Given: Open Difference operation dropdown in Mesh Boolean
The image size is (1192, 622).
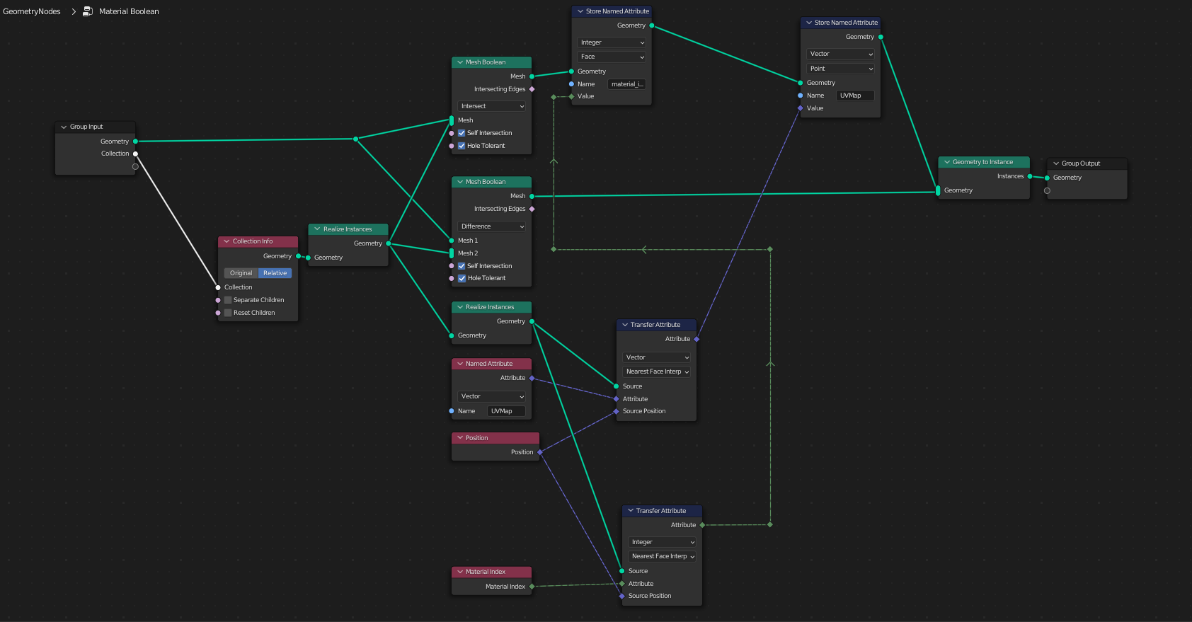Looking at the screenshot, I should click(x=491, y=226).
